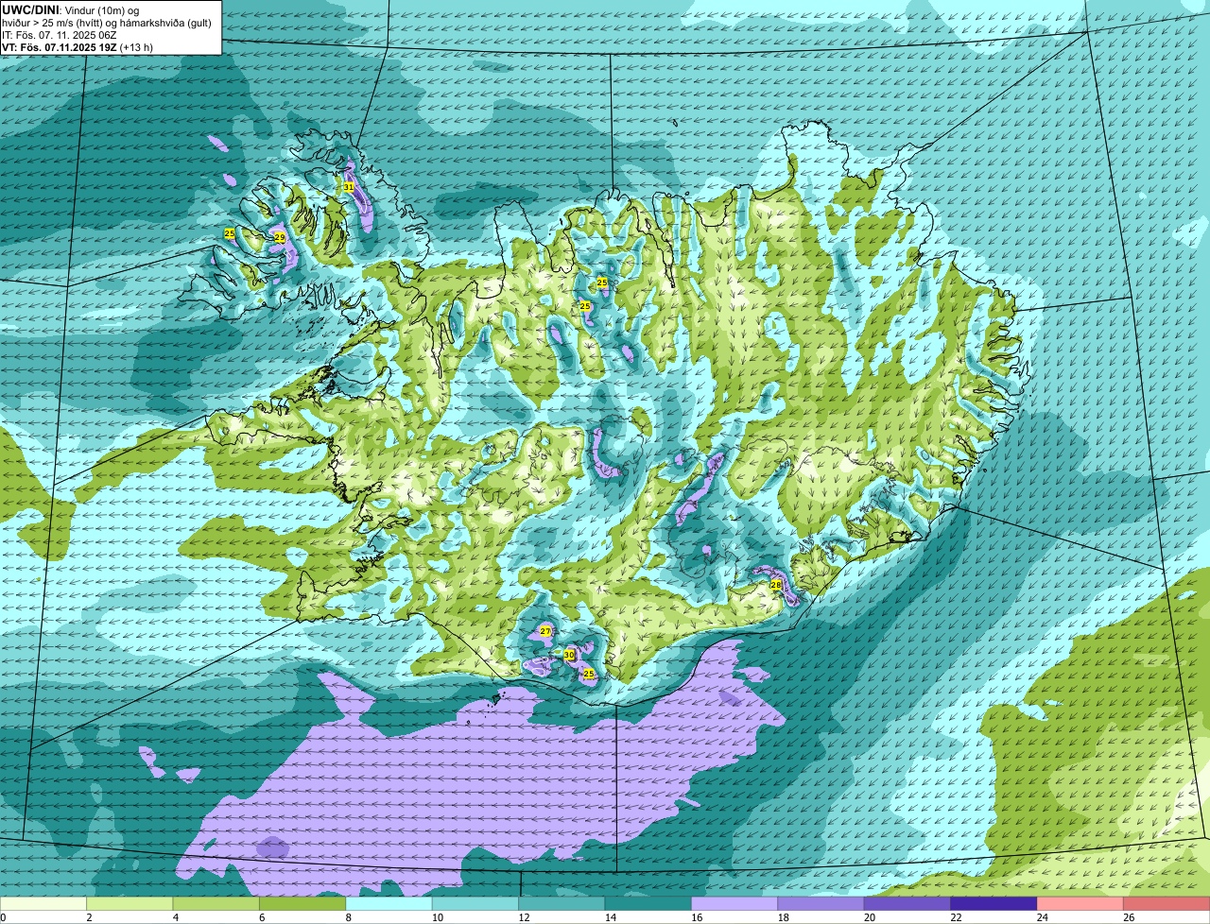Image resolution: width=1210 pixels, height=924 pixels.
Task: Click the yellow gust marker labeled 28
Action: (776, 585)
